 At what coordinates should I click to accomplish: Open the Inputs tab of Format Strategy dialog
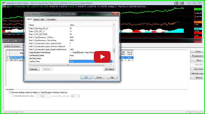(x=29, y=19)
